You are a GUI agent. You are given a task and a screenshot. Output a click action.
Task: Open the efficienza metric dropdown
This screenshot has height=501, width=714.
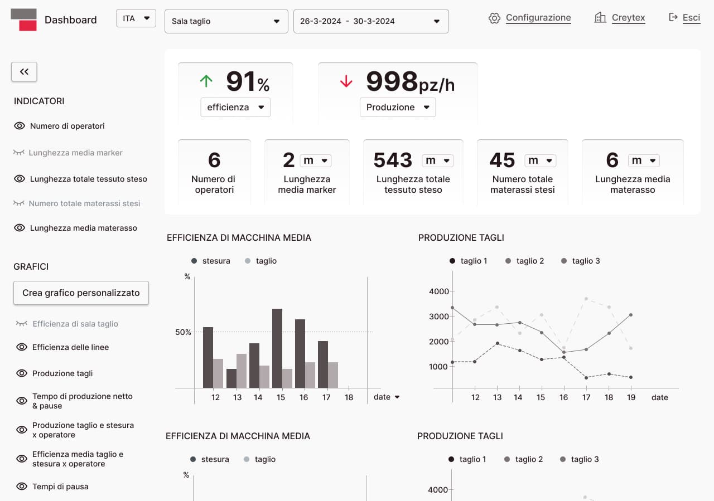[235, 107]
